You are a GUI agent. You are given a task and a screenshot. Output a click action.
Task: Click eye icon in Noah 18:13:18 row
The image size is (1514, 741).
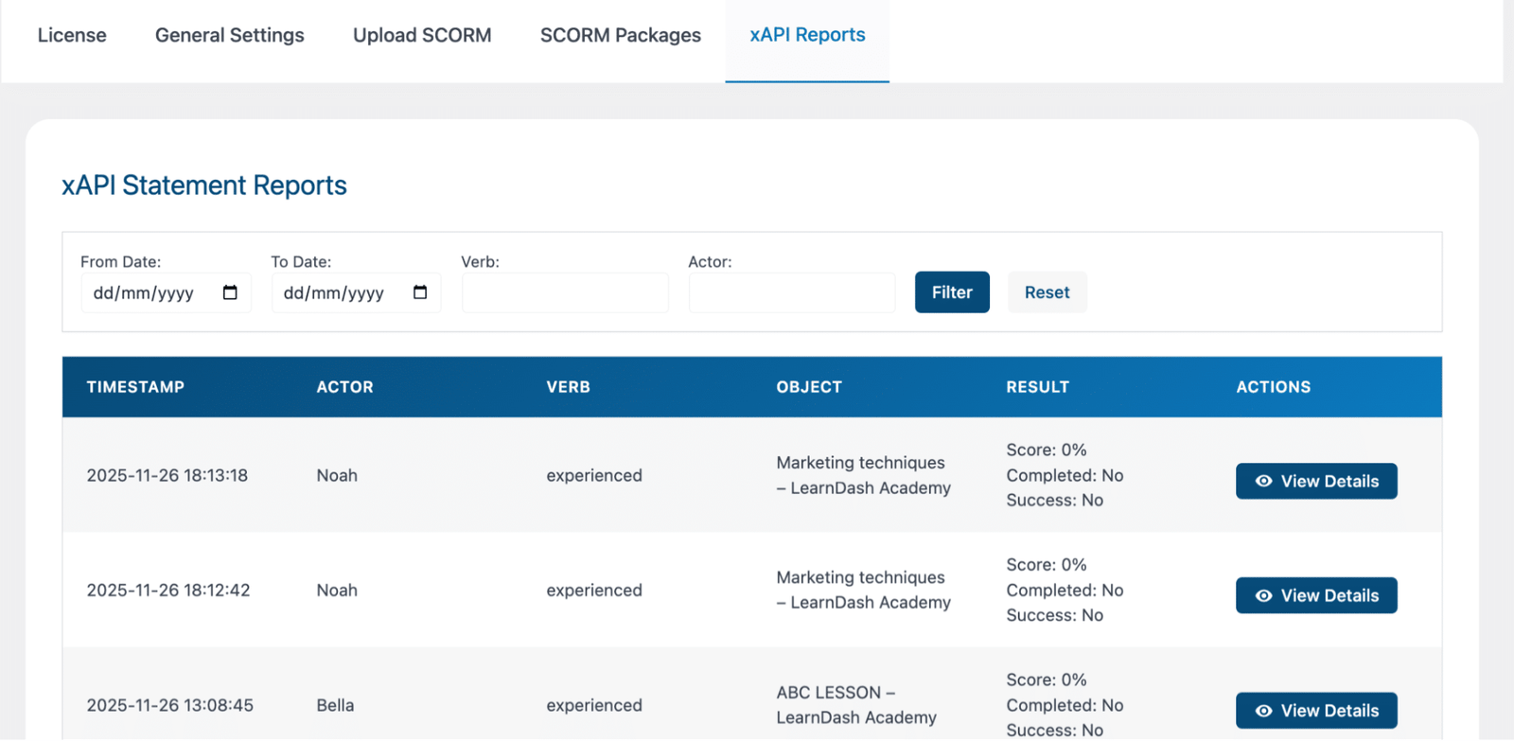coord(1263,481)
